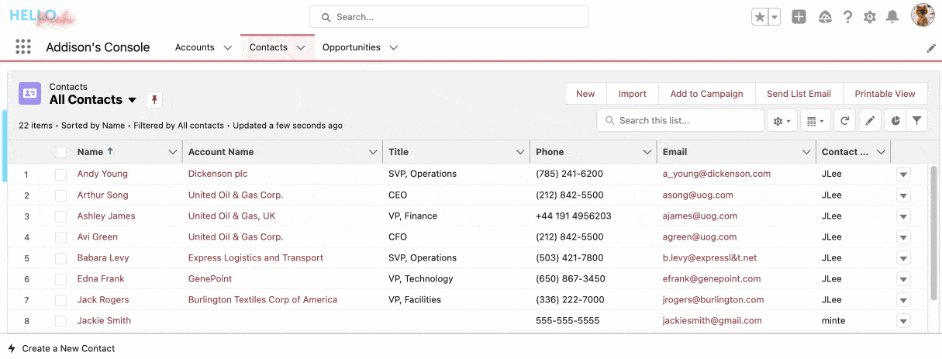This screenshot has width=942, height=359.
Task: Open Create a New Contact utility
Action: pos(61,349)
